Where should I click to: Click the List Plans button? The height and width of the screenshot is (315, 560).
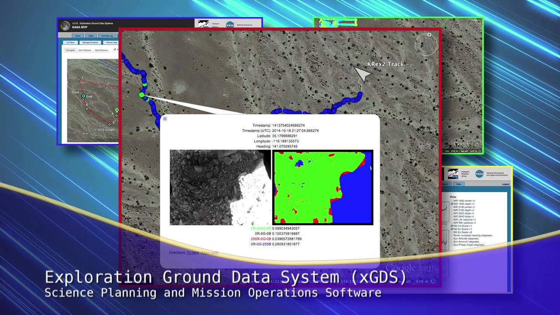[x=70, y=42]
